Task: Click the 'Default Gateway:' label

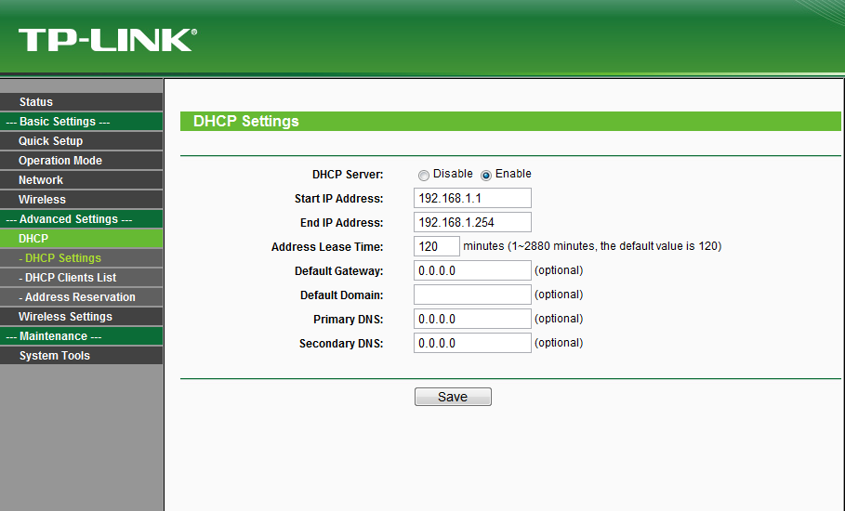Action: tap(339, 271)
